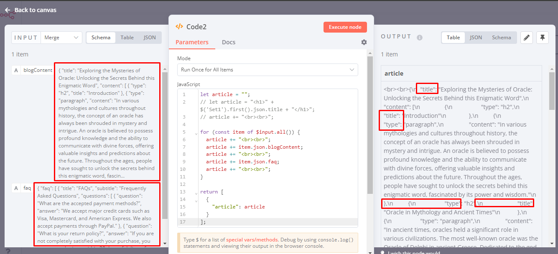Switch to Docs tab
The width and height of the screenshot is (558, 254).
(x=229, y=42)
